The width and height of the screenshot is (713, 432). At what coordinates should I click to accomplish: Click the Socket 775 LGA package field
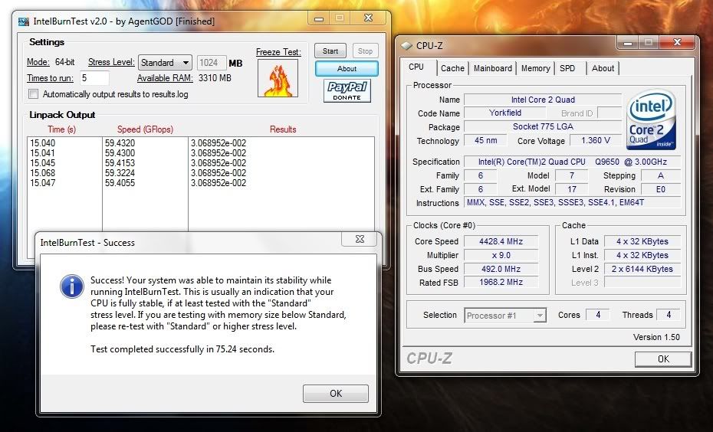click(x=543, y=126)
